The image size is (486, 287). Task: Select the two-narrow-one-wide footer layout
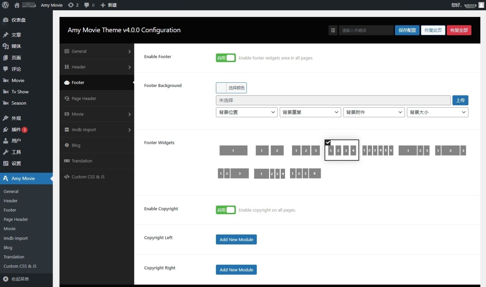(233, 173)
